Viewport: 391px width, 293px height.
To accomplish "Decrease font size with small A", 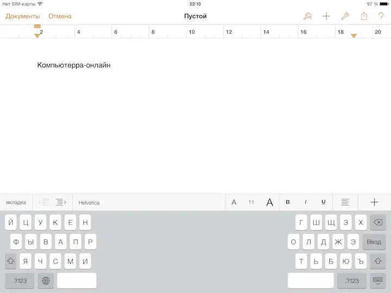I will (234, 202).
